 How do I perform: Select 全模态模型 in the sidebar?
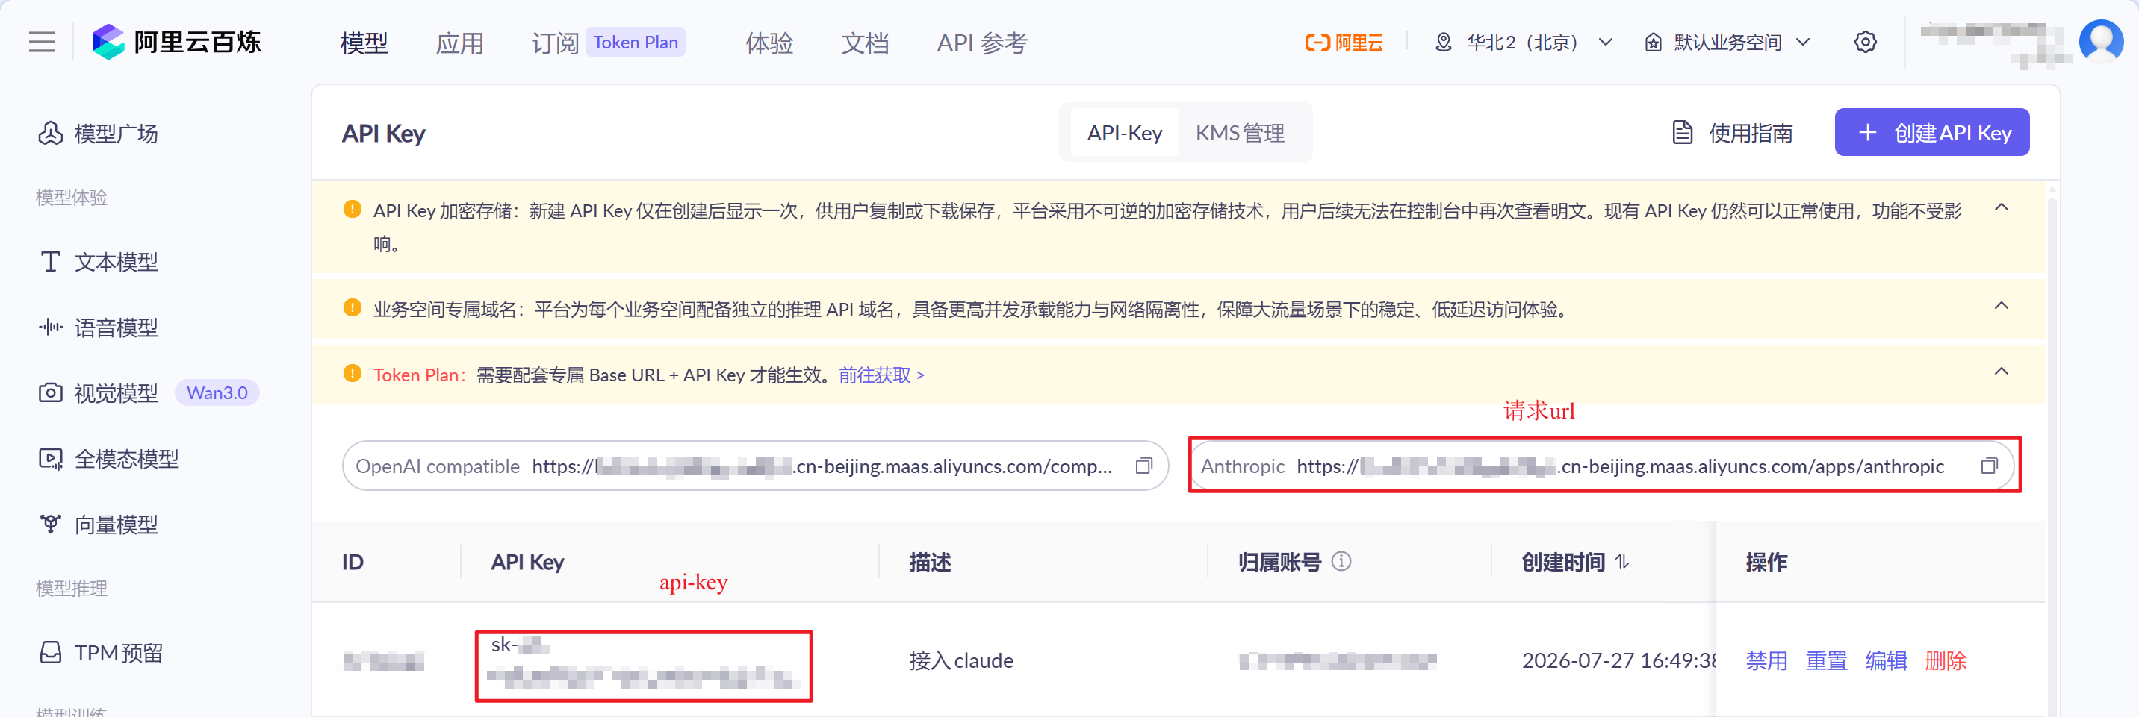click(x=126, y=458)
